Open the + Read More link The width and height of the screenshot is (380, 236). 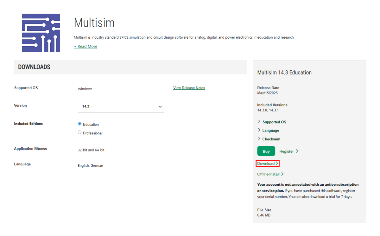click(x=85, y=46)
